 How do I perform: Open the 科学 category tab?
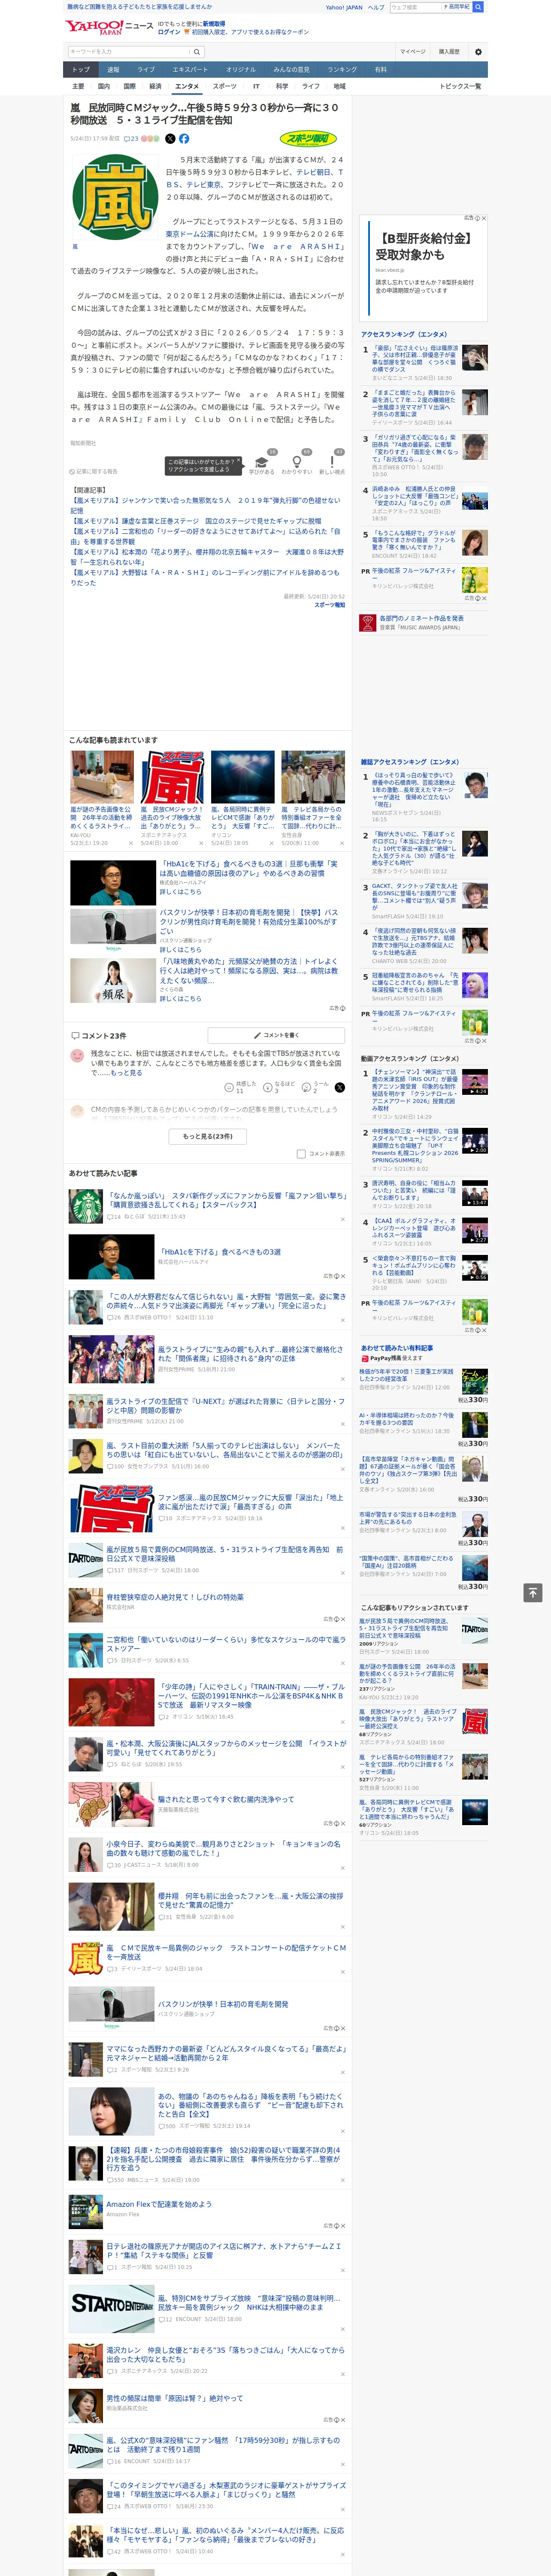(x=282, y=86)
